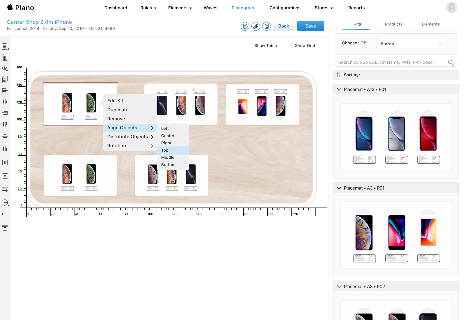This screenshot has width=464, height=320.
Task: Click the archive box icon in sidebar
Action: click(5, 228)
